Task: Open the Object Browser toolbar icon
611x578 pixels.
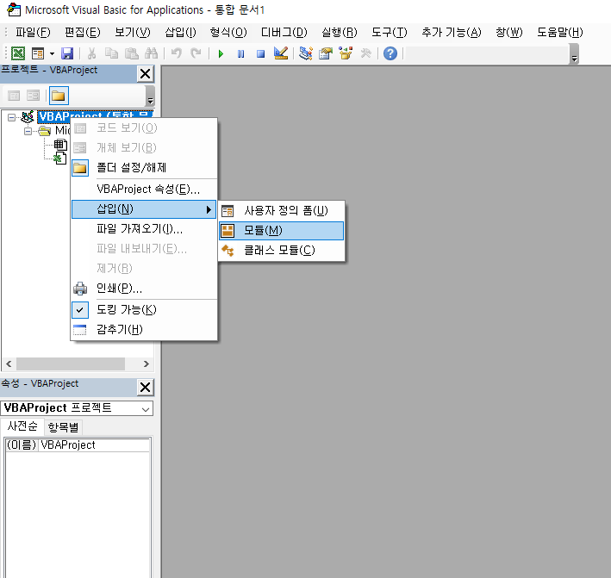Action: tap(346, 53)
